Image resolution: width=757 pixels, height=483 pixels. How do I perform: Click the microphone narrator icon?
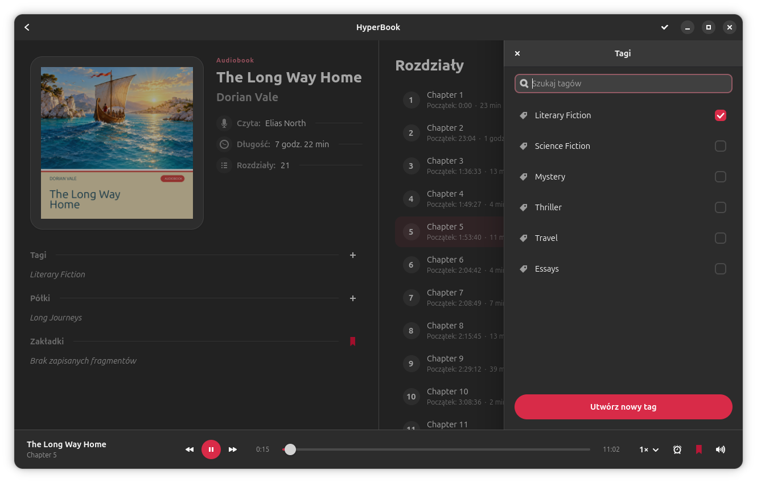click(x=224, y=123)
